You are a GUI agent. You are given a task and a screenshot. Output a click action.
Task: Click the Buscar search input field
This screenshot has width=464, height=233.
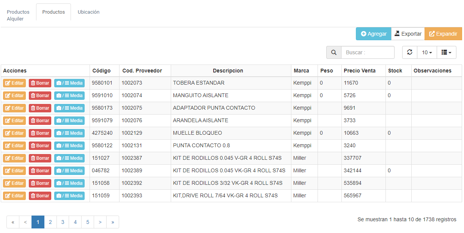coord(367,52)
